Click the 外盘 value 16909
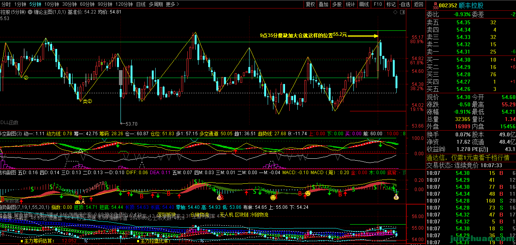This screenshot has width=516, height=245. [x=462, y=126]
